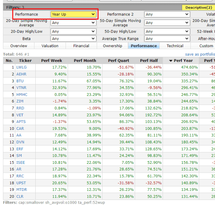Open the Average True Range dropdown
This screenshot has width=215, height=205.
coord(167,39)
